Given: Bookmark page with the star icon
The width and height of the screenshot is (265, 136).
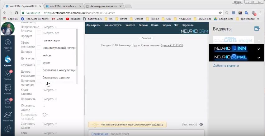Looking at the screenshot, I should (x=220, y=13).
